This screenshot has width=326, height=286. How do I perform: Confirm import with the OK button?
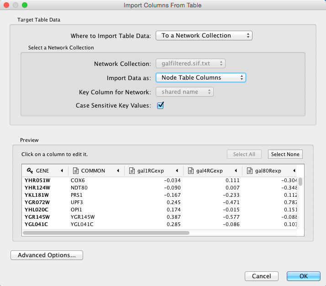pos(303,276)
